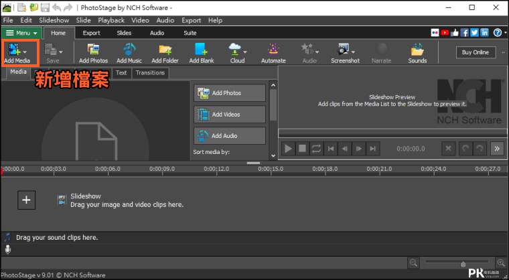Click the microphone narration track icon
509x280 pixels.
tap(8, 249)
